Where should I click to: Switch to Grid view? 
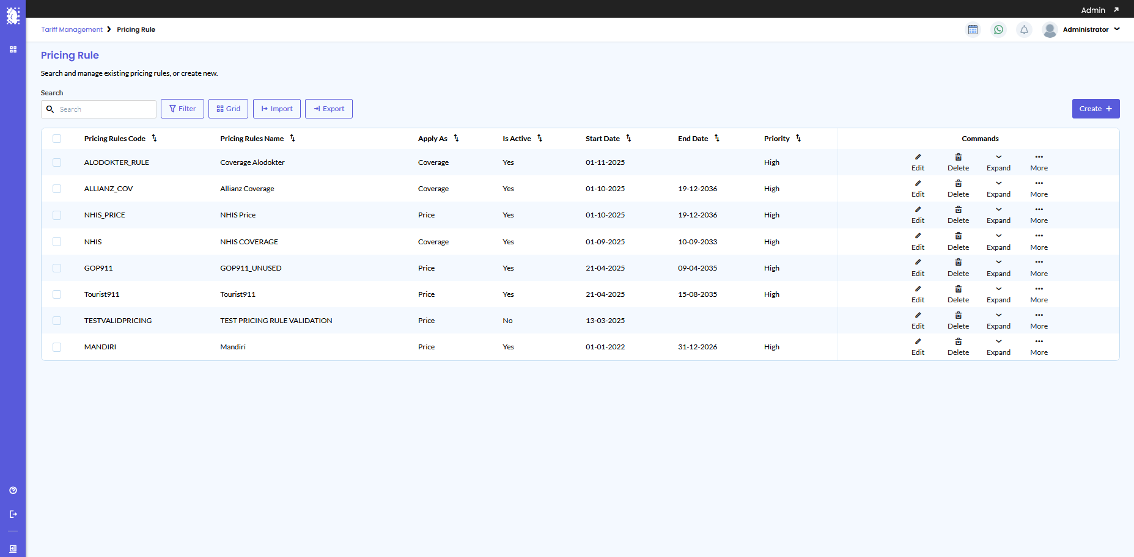coord(228,109)
